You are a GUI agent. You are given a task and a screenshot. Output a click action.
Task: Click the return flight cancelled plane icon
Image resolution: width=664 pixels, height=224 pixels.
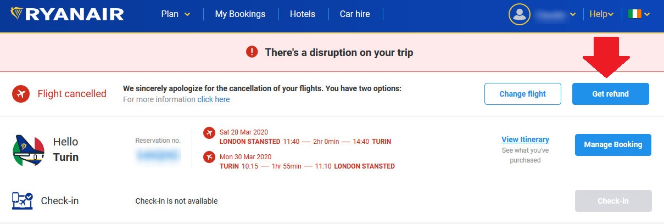209,157
